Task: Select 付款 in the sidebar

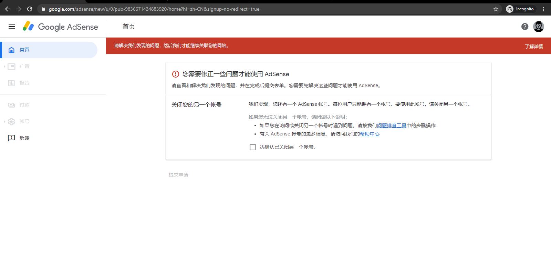Action: pyautogui.click(x=49, y=105)
